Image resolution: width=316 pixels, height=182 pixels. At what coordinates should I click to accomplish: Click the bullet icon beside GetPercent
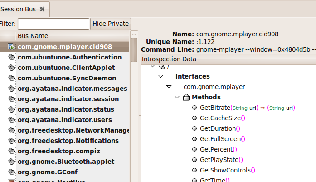point(194,149)
